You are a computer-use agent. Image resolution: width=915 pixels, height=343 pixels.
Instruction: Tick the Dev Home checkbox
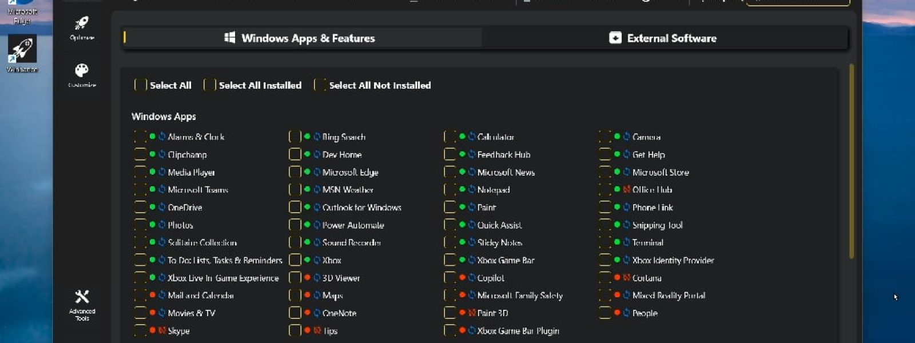(x=295, y=154)
